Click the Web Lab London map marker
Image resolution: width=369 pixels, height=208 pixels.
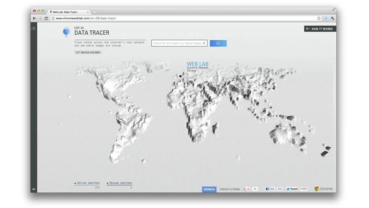coord(181,76)
